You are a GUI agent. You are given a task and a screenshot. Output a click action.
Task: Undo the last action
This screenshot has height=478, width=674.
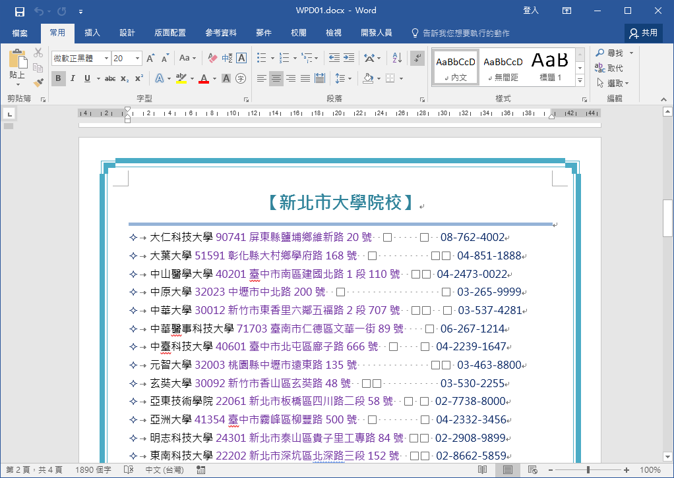(39, 12)
